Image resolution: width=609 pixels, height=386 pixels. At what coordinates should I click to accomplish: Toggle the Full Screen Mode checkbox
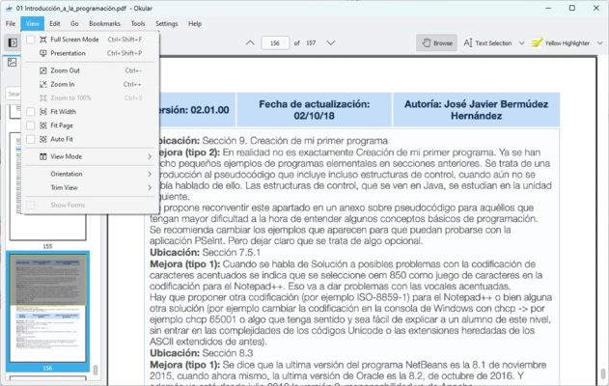click(31, 40)
